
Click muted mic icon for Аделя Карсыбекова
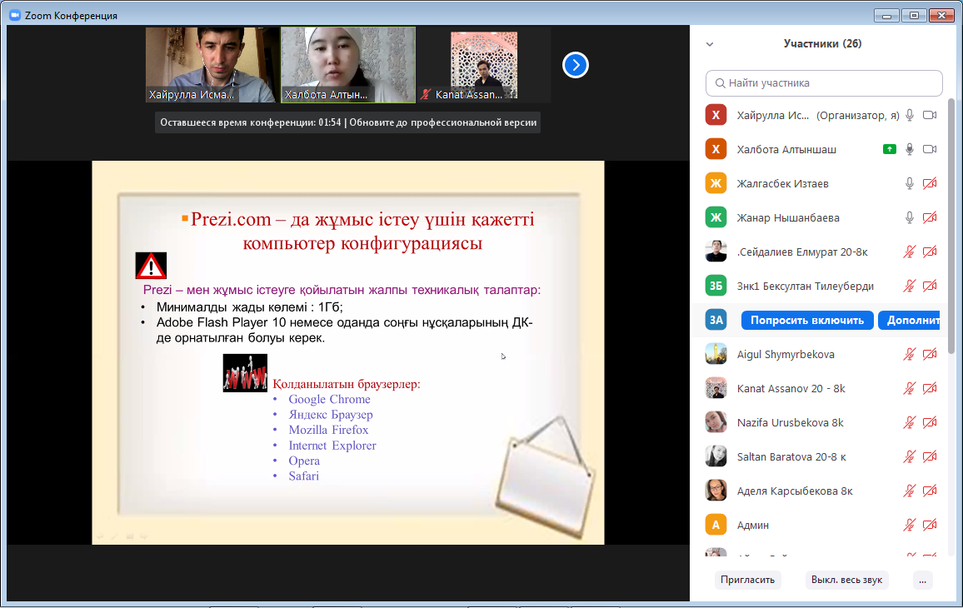pyautogui.click(x=910, y=491)
